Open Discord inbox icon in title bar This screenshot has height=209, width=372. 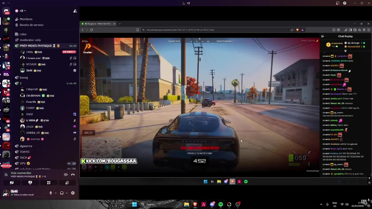click(338, 3)
